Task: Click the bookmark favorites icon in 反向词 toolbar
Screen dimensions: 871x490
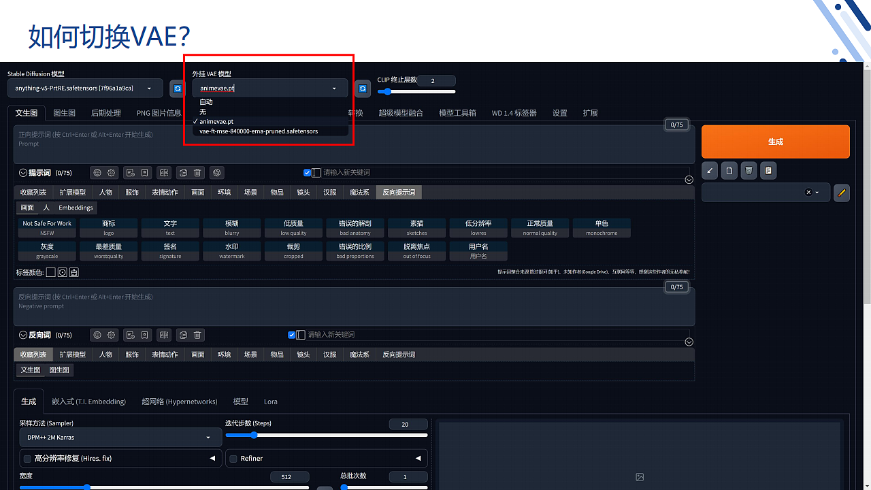Action: click(x=145, y=335)
